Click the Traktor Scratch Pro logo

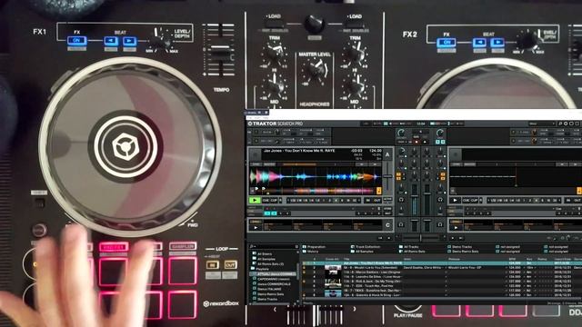[276, 124]
